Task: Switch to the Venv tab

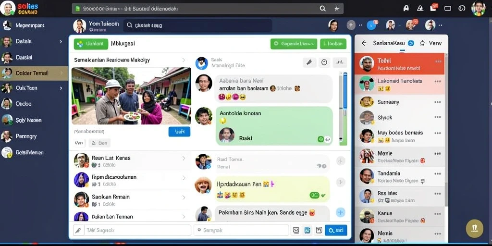Action: pos(435,43)
